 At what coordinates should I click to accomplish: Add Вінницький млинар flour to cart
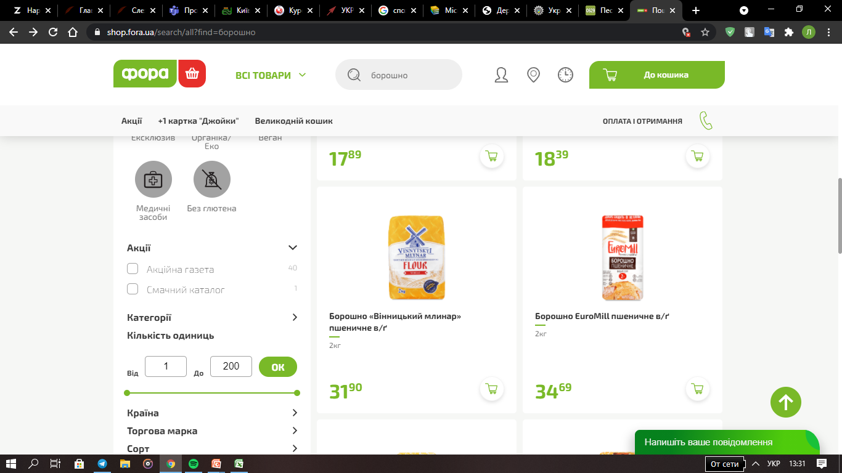(492, 389)
